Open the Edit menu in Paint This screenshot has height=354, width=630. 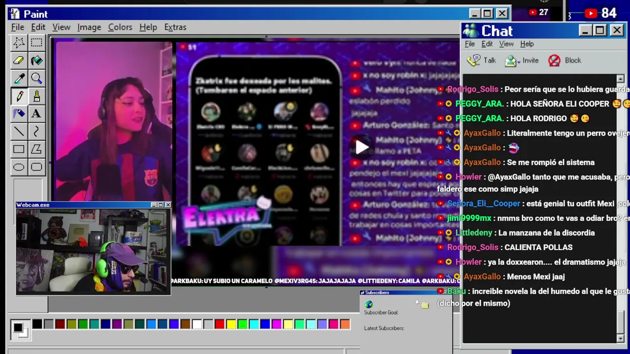point(38,27)
